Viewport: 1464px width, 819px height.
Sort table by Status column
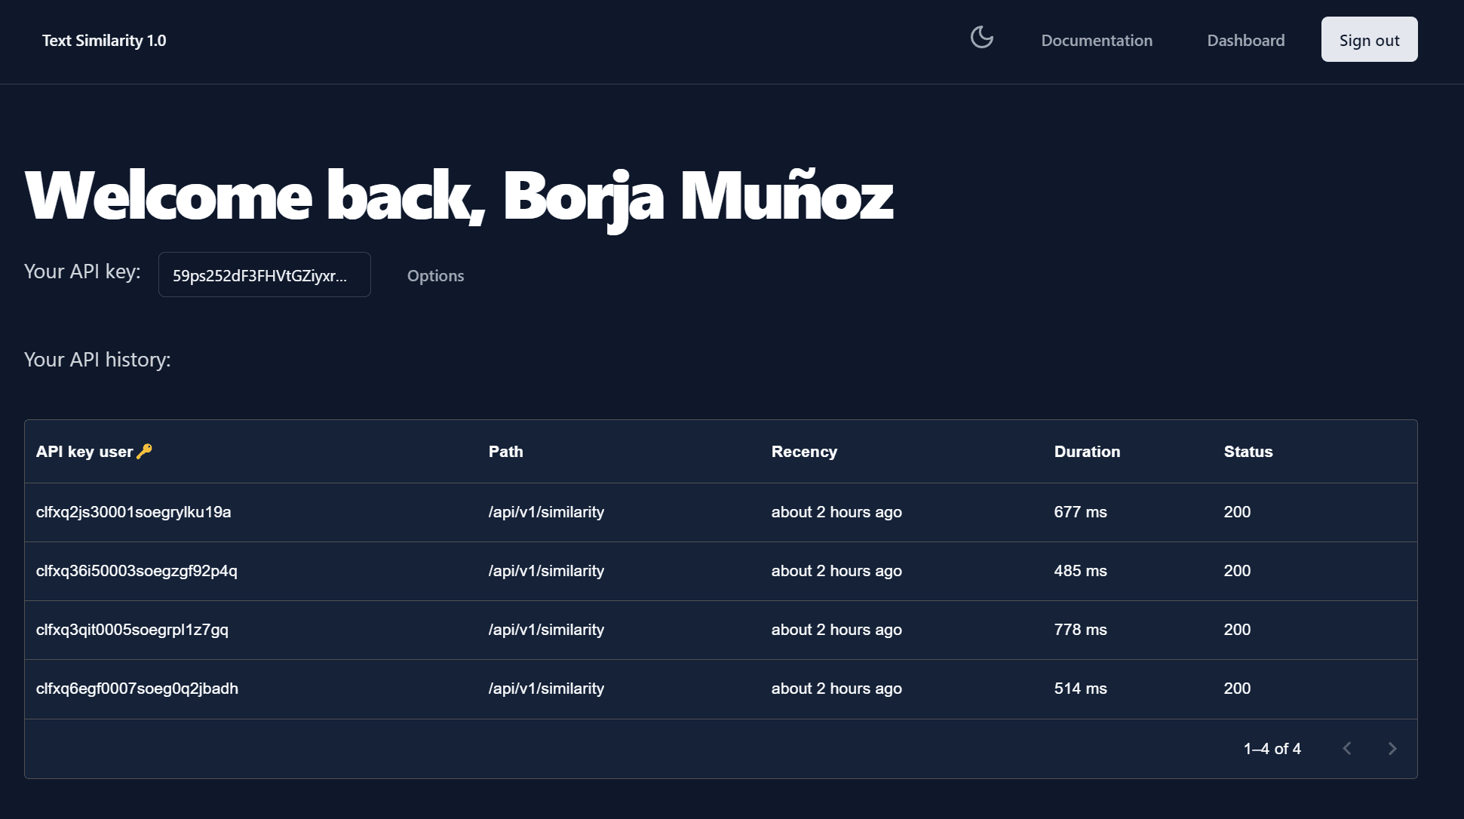pos(1246,451)
